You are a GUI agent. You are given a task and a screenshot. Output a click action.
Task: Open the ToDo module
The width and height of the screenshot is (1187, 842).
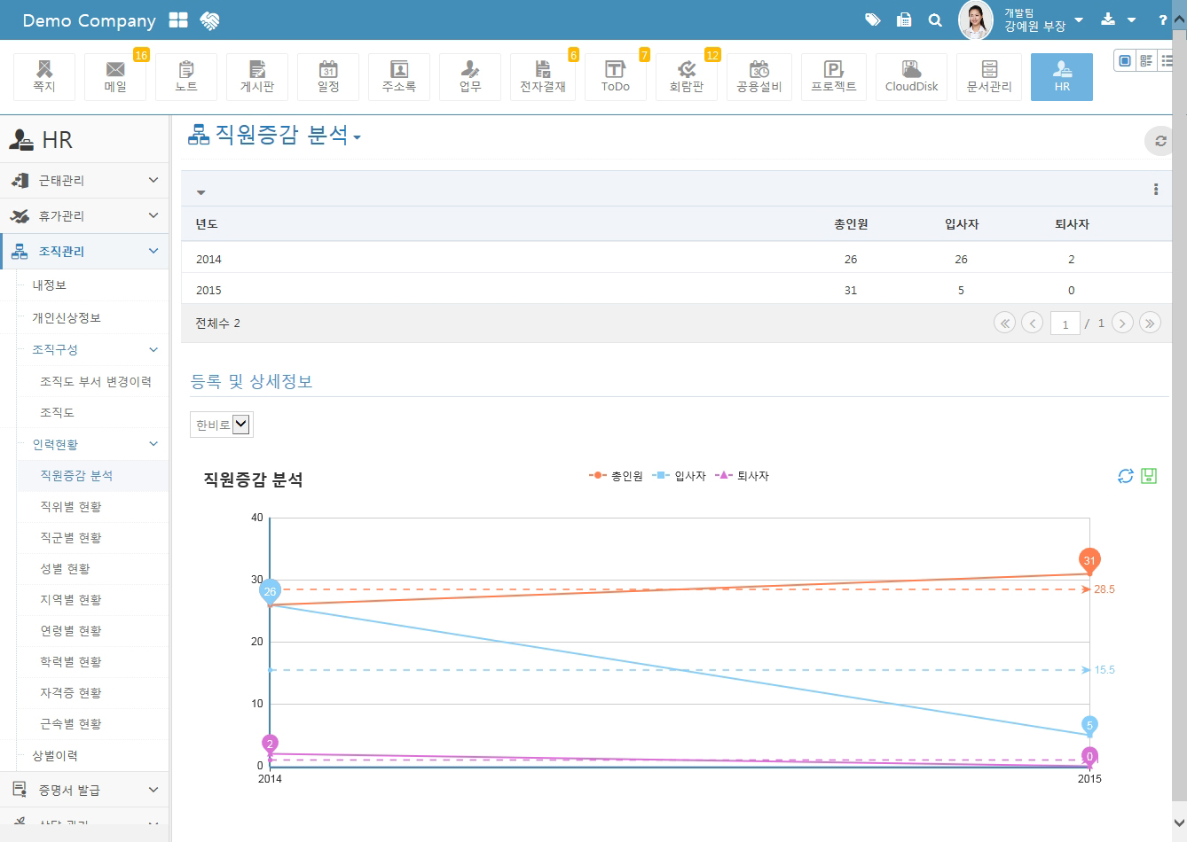point(616,77)
